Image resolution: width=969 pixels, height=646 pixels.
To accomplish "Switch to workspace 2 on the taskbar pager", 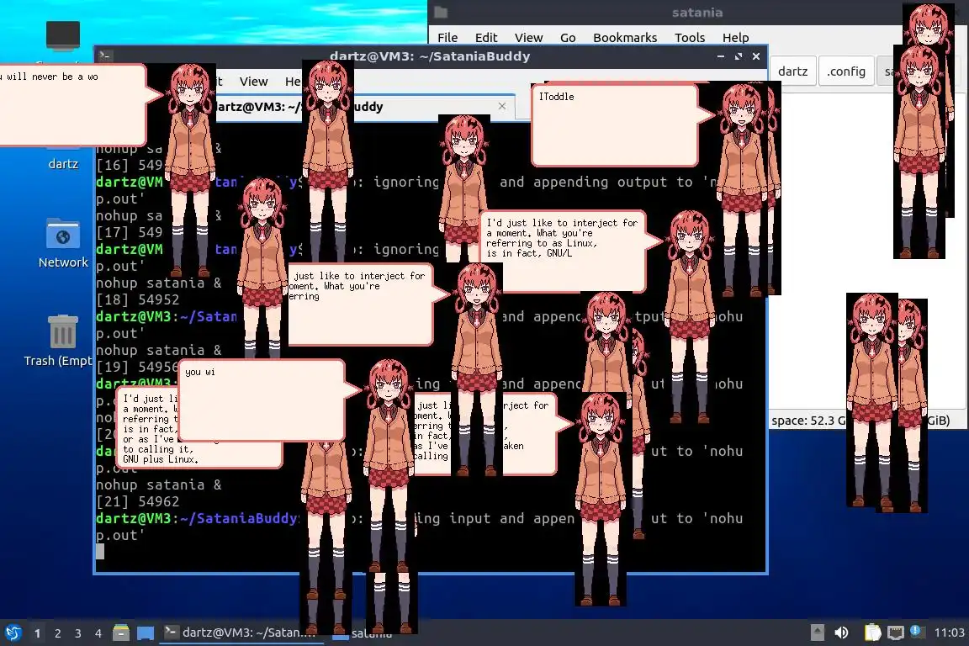I will [58, 633].
